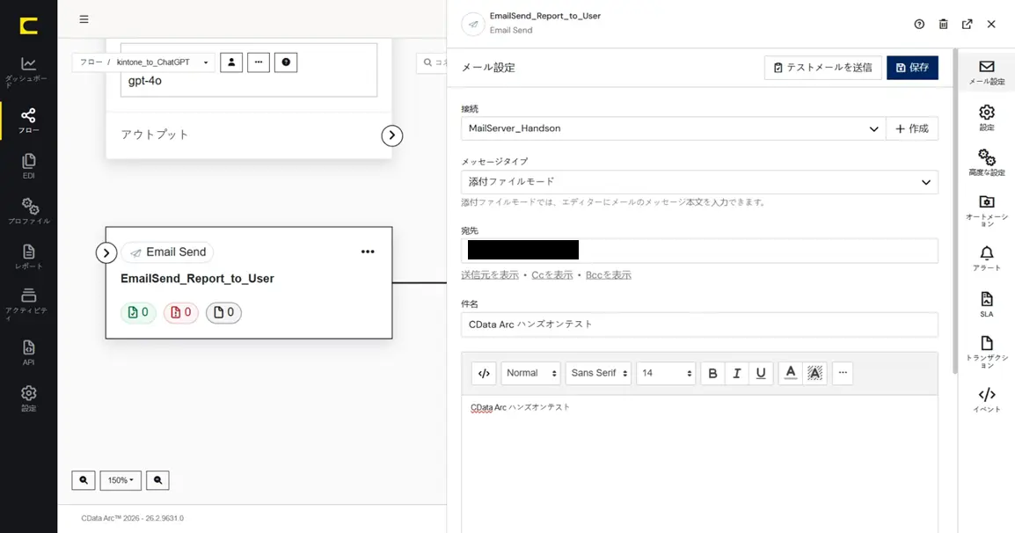Close the Email Send settings panel
Image resolution: width=1015 pixels, height=533 pixels.
point(991,24)
